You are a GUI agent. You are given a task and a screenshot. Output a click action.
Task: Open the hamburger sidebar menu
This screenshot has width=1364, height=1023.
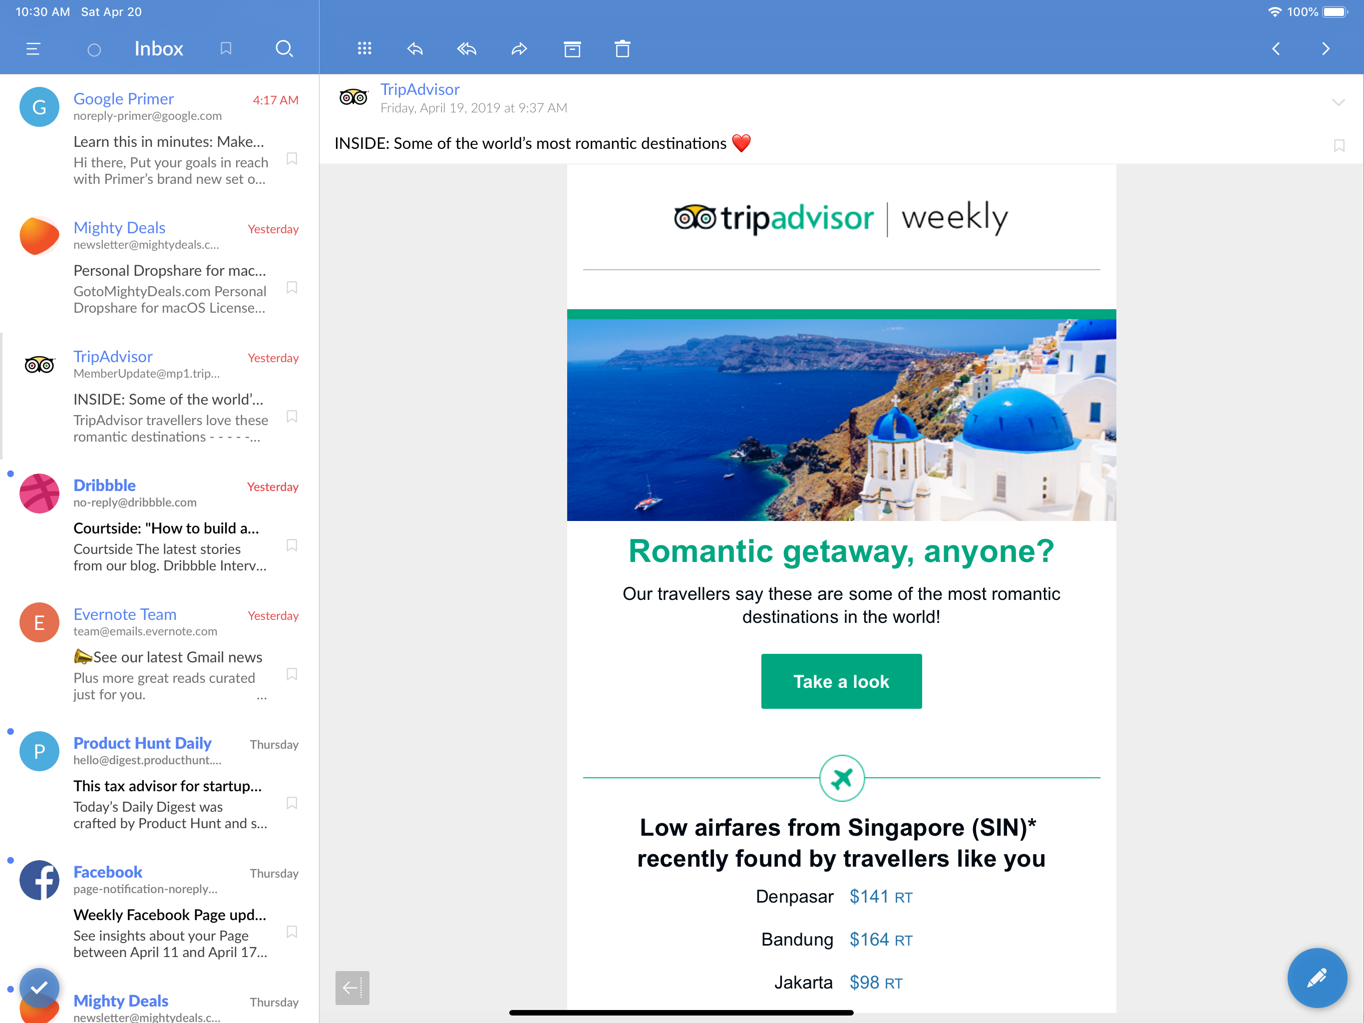(33, 49)
